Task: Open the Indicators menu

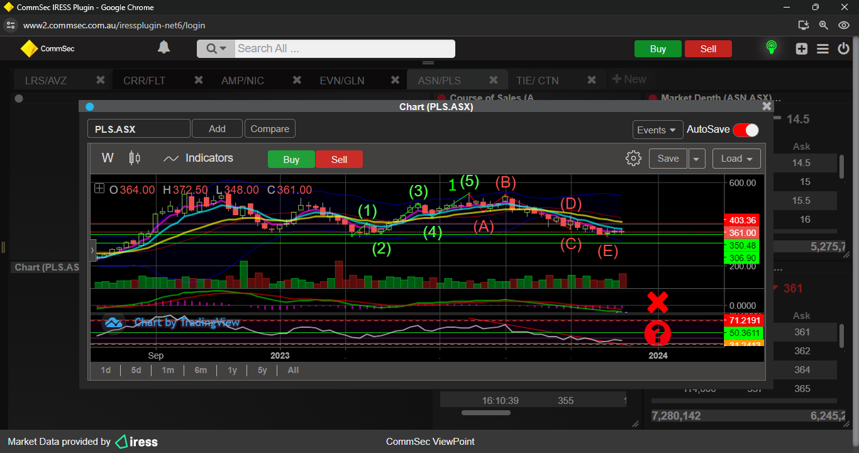Action: pos(198,158)
